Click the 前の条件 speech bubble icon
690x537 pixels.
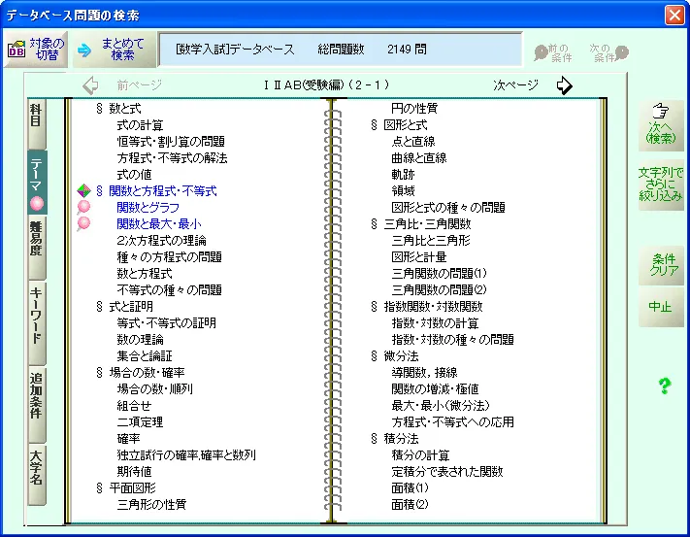(x=541, y=52)
